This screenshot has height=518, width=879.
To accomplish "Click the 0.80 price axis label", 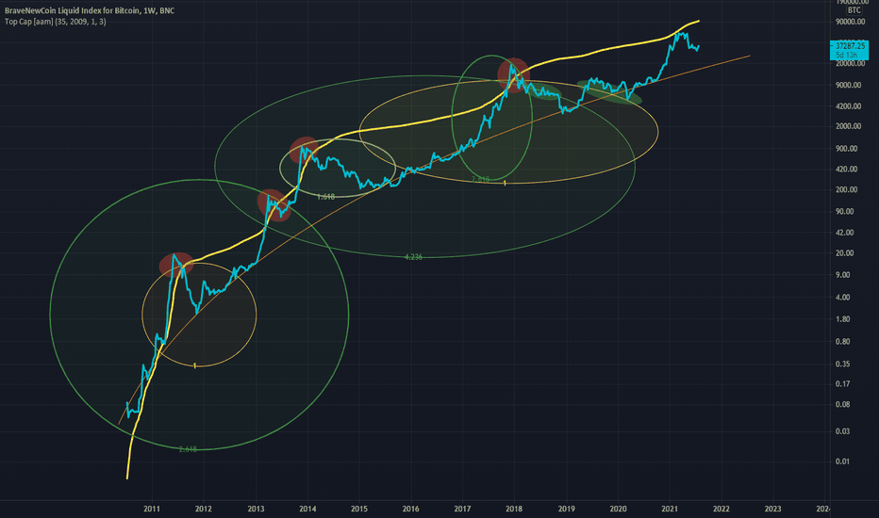I will coord(842,342).
